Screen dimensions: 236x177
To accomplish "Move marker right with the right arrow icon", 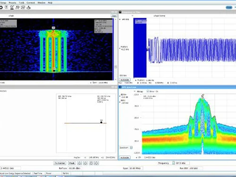I will [x=85, y=163].
